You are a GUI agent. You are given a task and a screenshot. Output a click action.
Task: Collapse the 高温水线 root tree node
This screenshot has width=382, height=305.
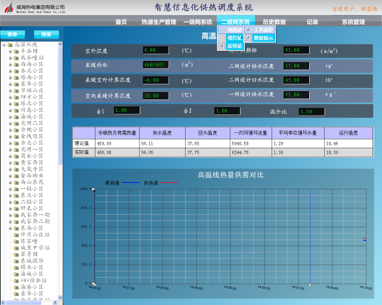tap(4, 45)
